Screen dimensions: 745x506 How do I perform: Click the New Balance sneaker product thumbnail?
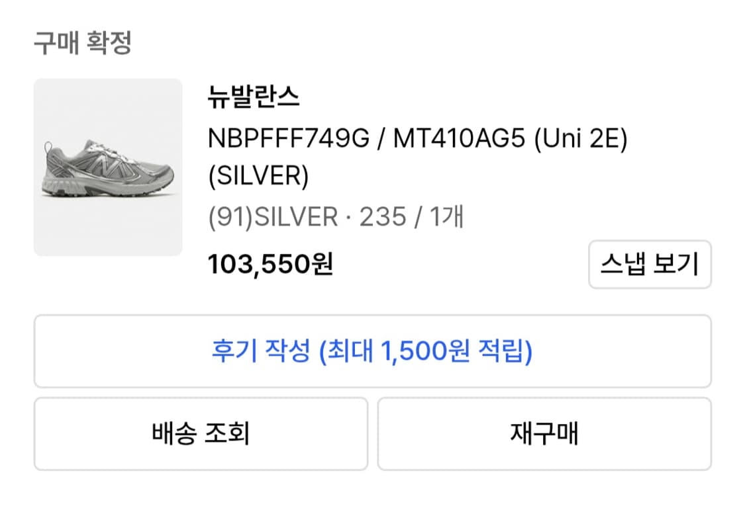pyautogui.click(x=108, y=165)
